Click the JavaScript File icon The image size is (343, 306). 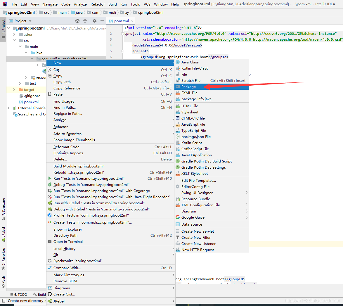click(x=178, y=124)
